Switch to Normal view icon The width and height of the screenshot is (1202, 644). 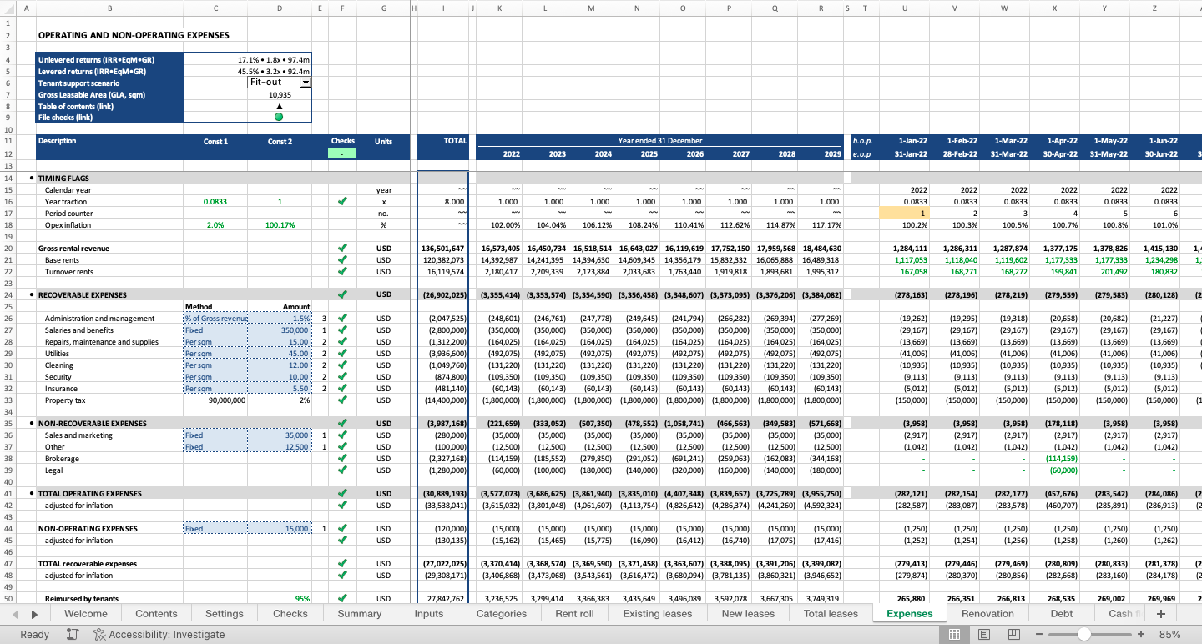click(x=954, y=635)
